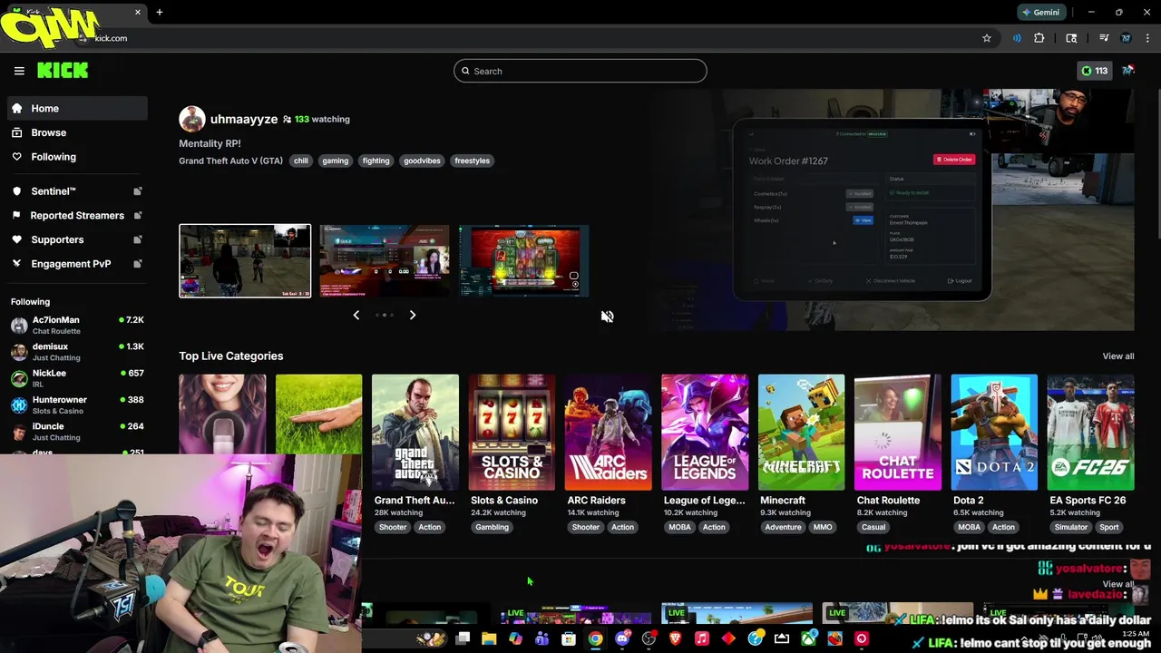The image size is (1161, 653).
Task: Open Chrome extensions puzzle icon
Action: point(1039,38)
